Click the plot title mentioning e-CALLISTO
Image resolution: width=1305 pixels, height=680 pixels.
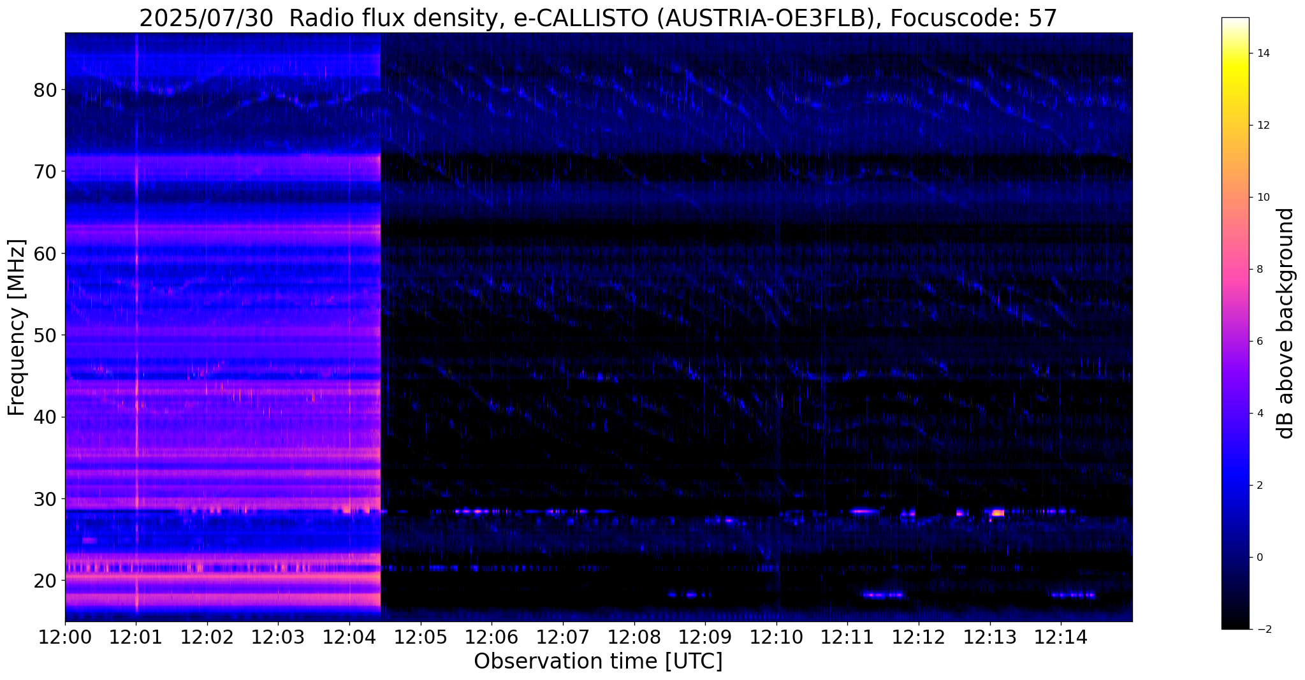click(598, 18)
